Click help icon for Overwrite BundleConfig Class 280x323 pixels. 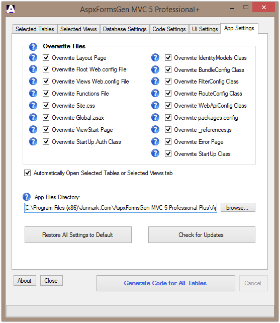(155, 69)
